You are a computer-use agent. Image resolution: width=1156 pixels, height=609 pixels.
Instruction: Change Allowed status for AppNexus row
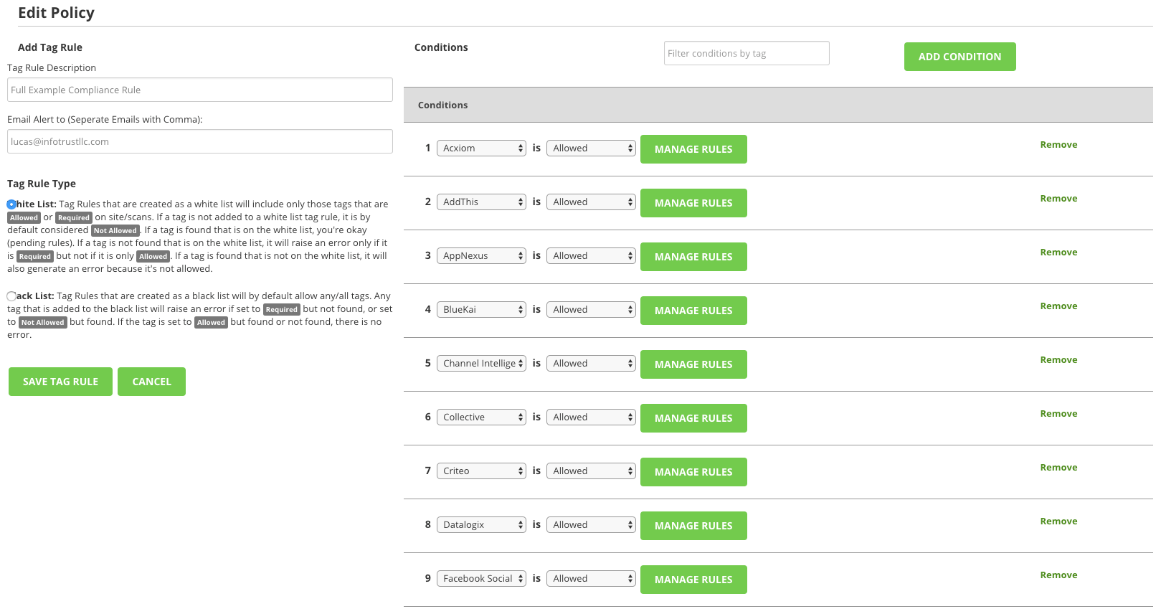pos(591,256)
